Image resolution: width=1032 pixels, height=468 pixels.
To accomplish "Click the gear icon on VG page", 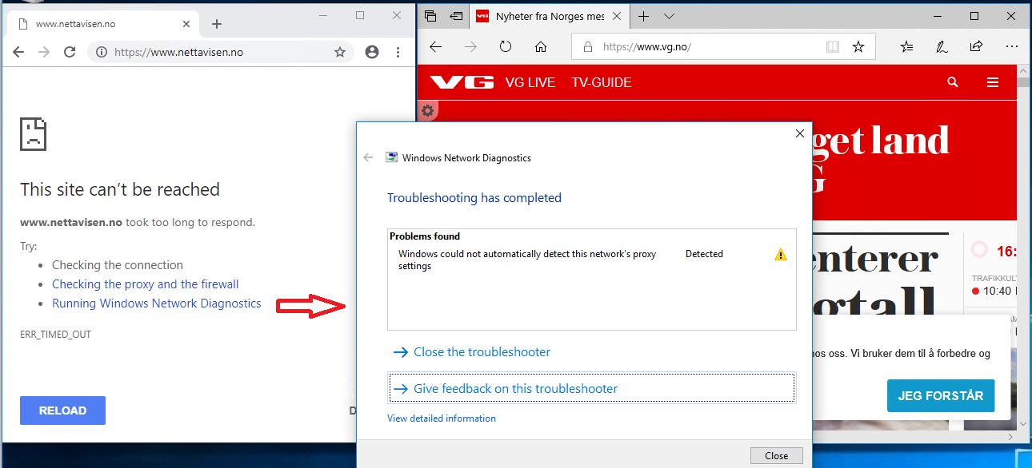I will (x=427, y=111).
